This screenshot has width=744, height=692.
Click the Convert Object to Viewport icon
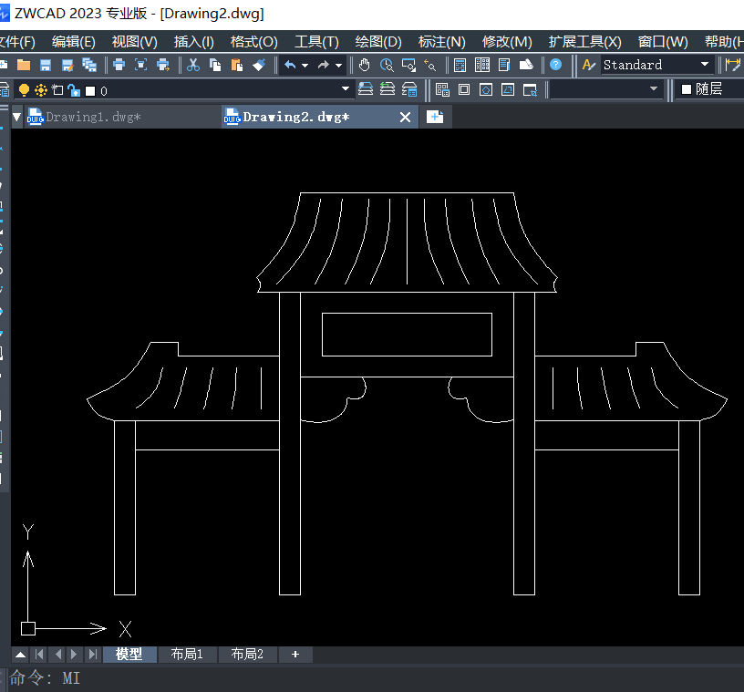(508, 89)
